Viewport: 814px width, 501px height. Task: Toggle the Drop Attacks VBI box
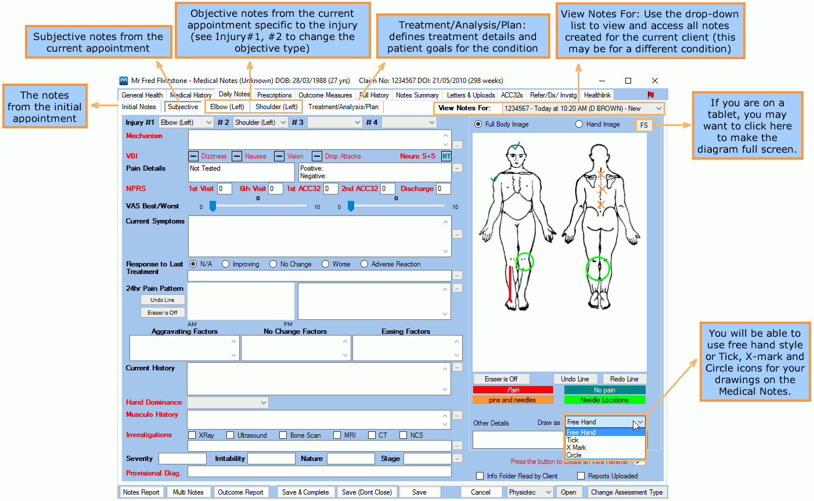pos(317,156)
